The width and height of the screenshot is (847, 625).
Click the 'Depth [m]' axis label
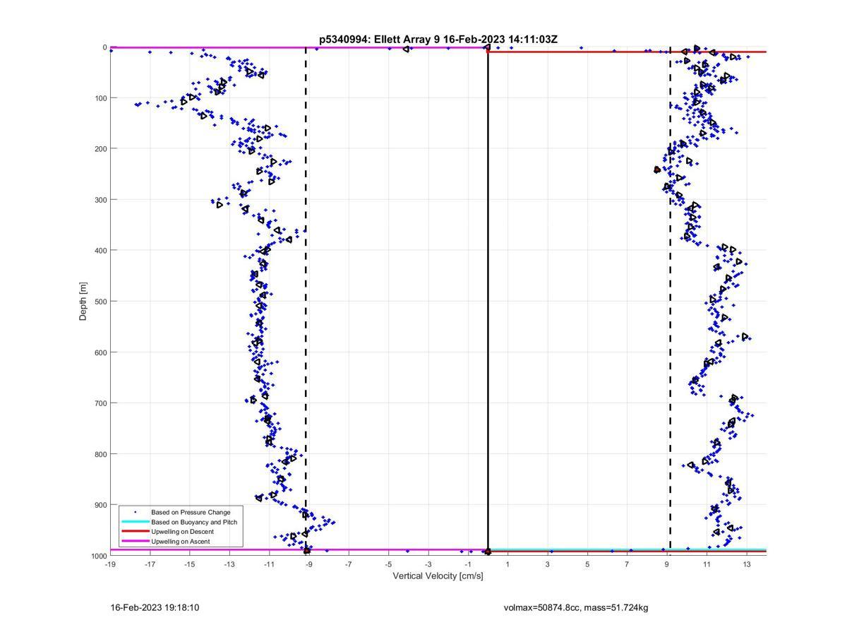[83, 302]
